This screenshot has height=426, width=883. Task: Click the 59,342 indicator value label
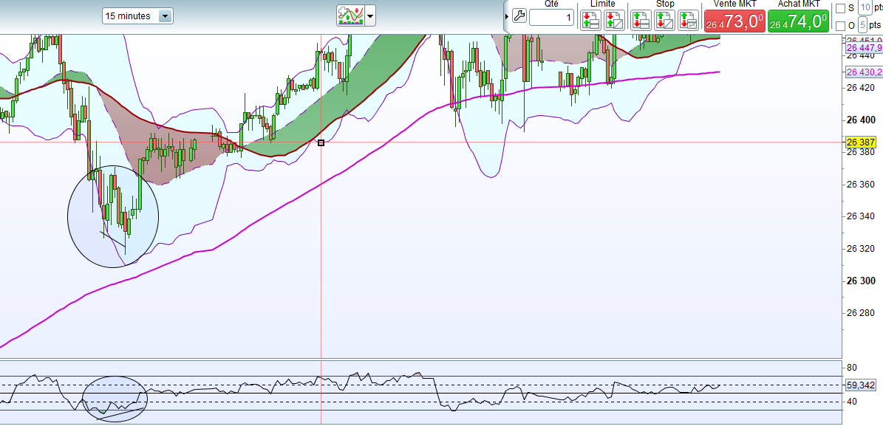(x=861, y=385)
